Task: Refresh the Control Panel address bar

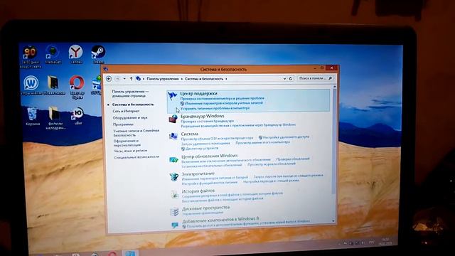Action: point(291,78)
